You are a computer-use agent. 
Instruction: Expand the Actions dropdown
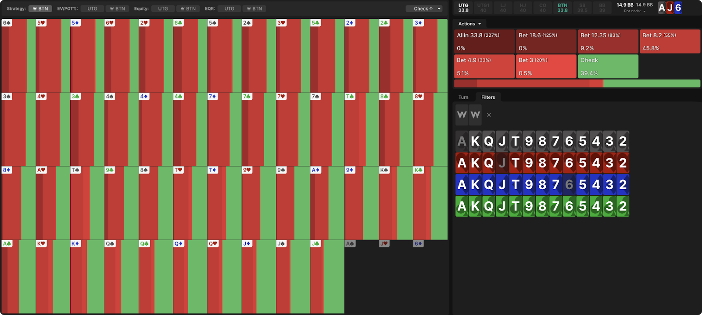469,24
